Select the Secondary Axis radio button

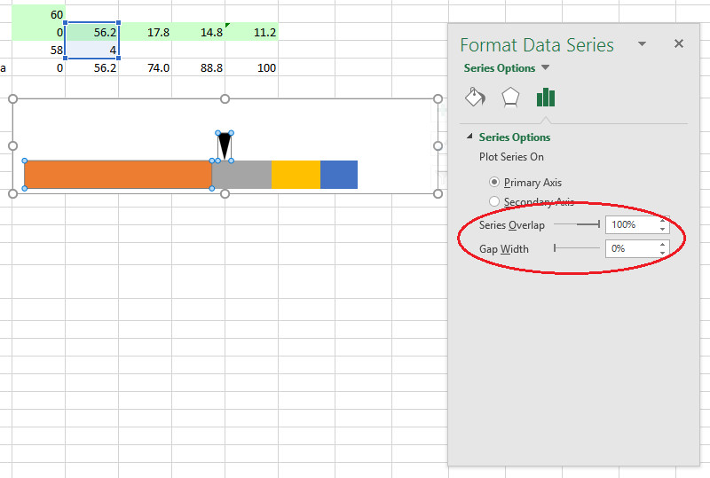494,202
